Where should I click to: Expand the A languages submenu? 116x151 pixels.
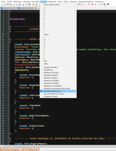coord(58,8)
